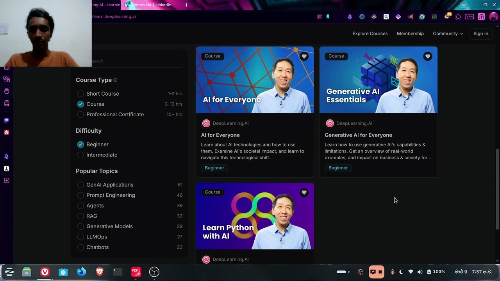The height and width of the screenshot is (281, 500).
Task: Open the AI for Everyone course title
Action: [220, 135]
